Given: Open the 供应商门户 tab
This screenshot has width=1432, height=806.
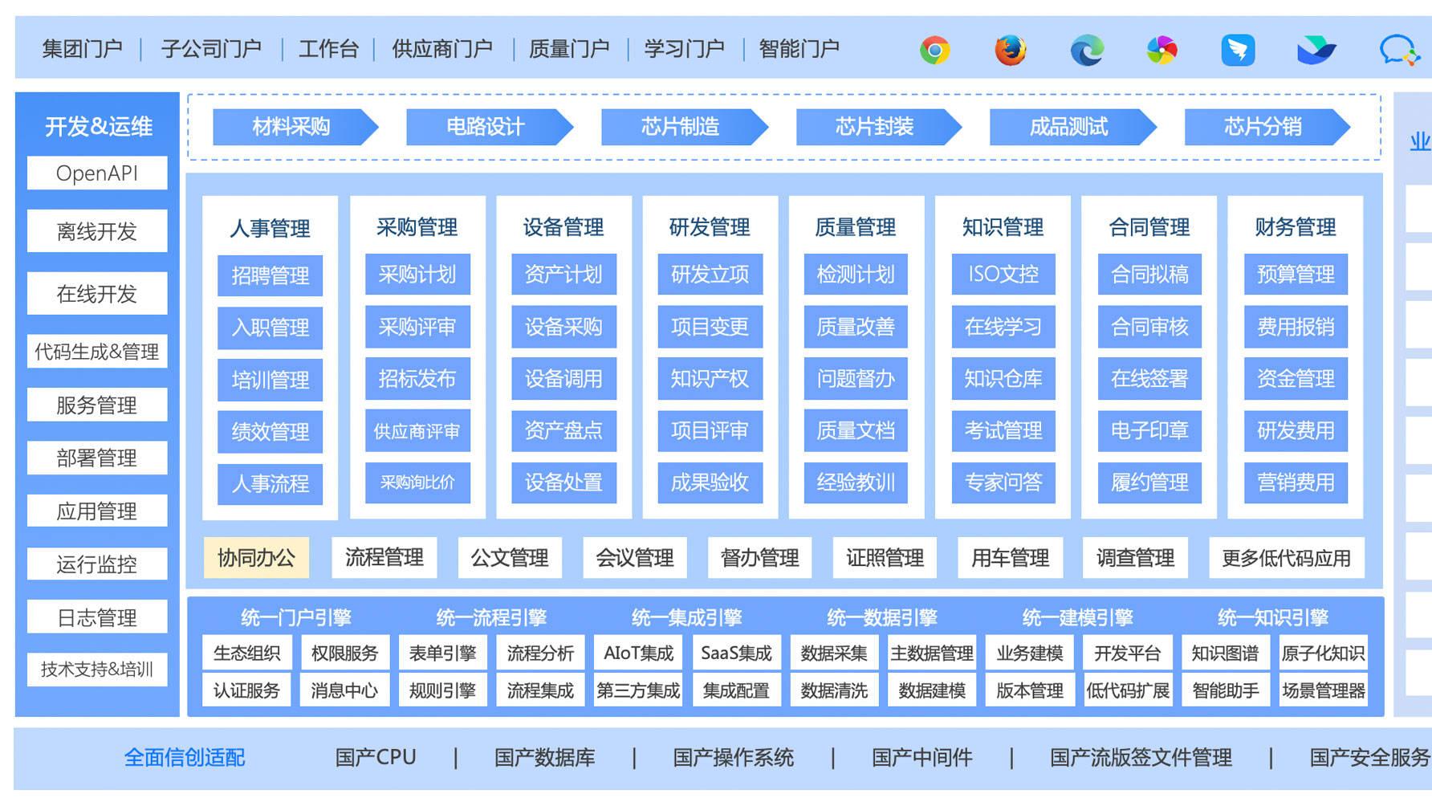Looking at the screenshot, I should (x=442, y=49).
